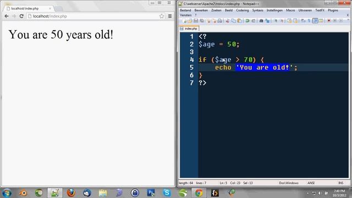The height and width of the screenshot is (198, 352).
Task: Click Chrome's forward arrow
Action: (14, 16)
